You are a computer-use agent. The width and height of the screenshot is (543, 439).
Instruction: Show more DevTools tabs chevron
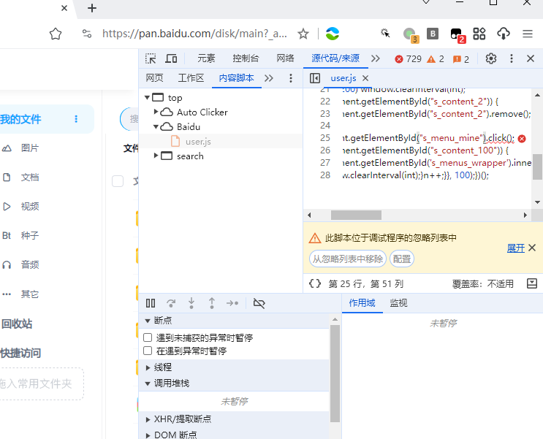376,58
